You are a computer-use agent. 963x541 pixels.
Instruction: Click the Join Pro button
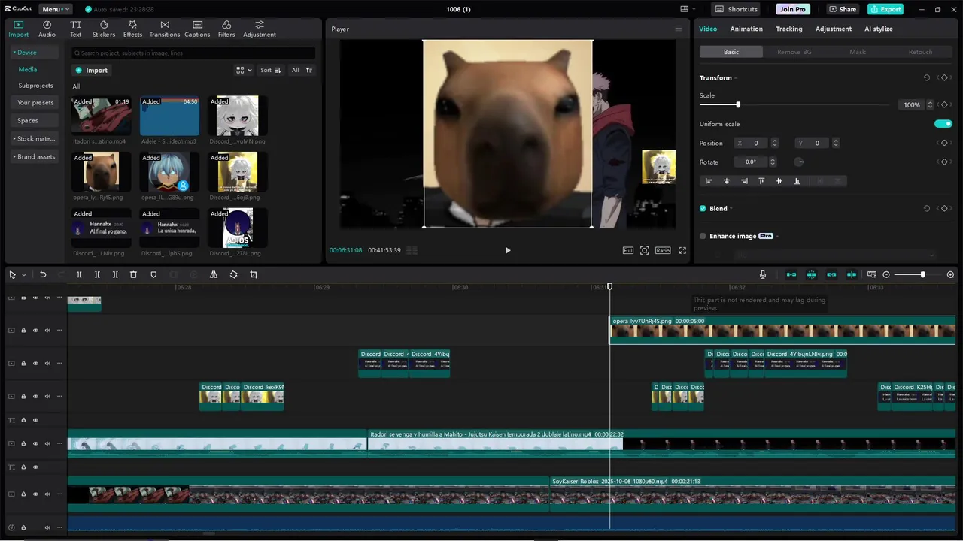coord(793,9)
